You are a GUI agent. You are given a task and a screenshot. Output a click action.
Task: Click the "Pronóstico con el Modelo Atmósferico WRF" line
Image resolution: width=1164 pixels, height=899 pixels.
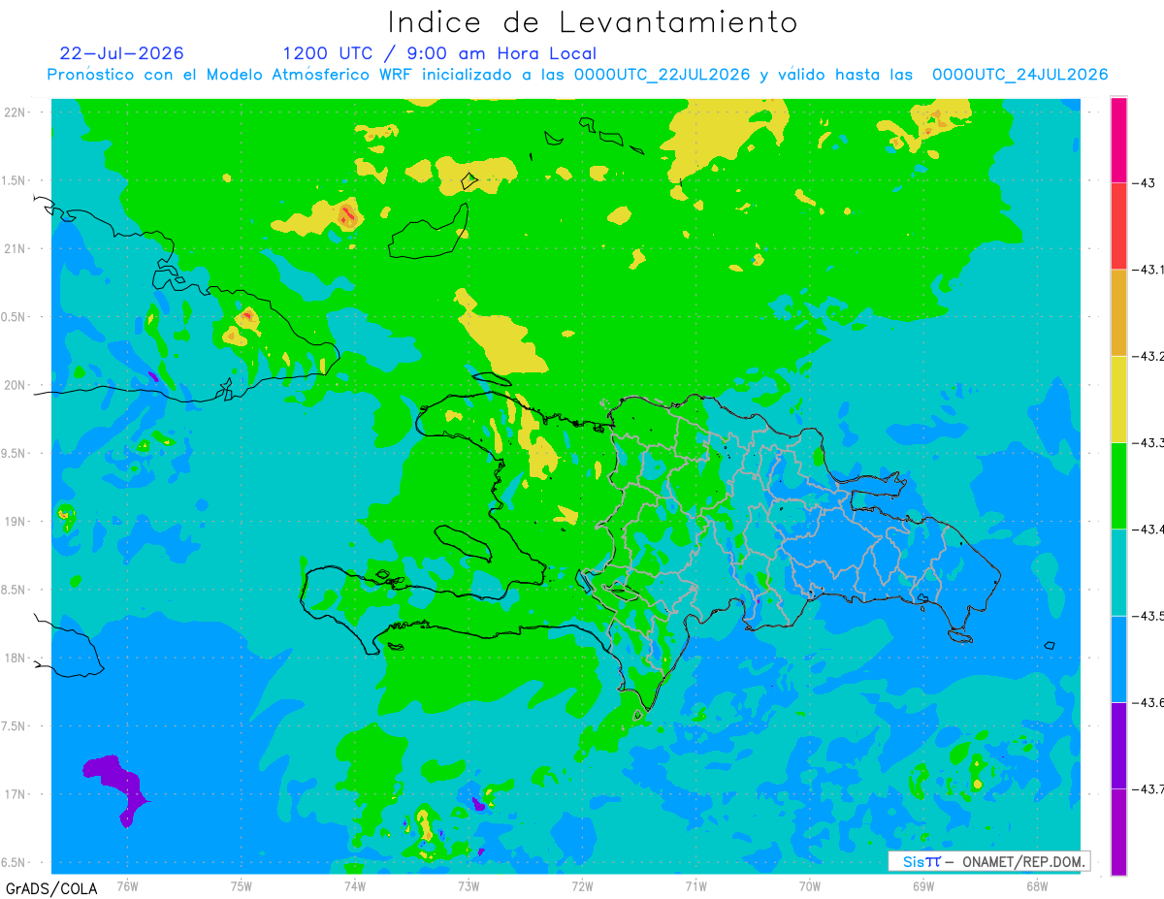coord(577,75)
